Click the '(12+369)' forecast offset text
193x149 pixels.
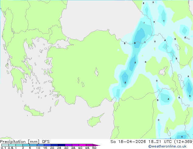point(184,142)
